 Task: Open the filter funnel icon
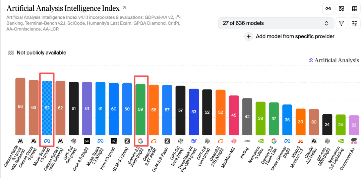click(341, 23)
